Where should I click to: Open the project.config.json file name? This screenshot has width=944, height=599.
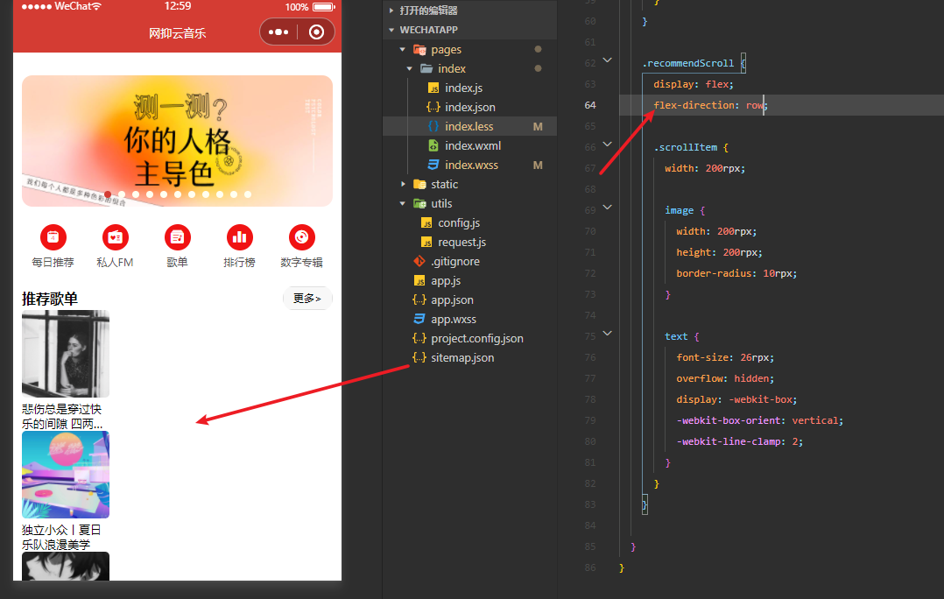[x=476, y=338]
